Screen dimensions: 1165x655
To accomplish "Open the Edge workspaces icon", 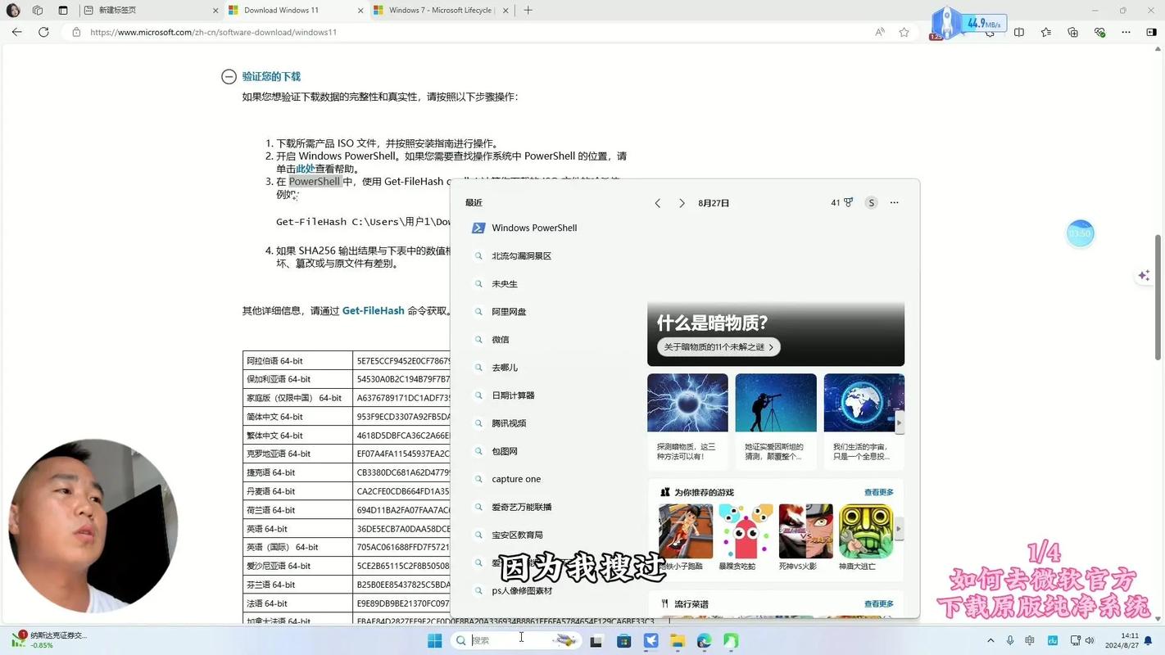I will click(x=38, y=11).
